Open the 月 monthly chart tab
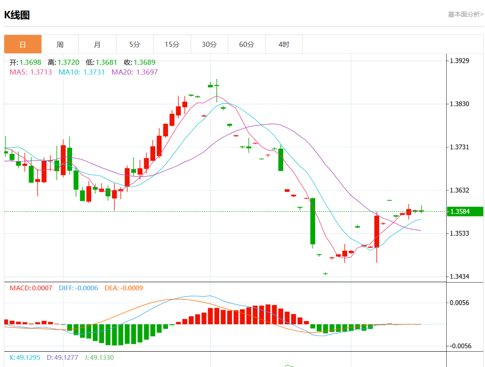The width and height of the screenshot is (485, 367). (97, 44)
